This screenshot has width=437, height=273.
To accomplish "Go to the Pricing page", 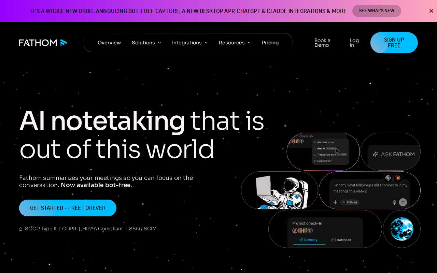I will coord(270,43).
